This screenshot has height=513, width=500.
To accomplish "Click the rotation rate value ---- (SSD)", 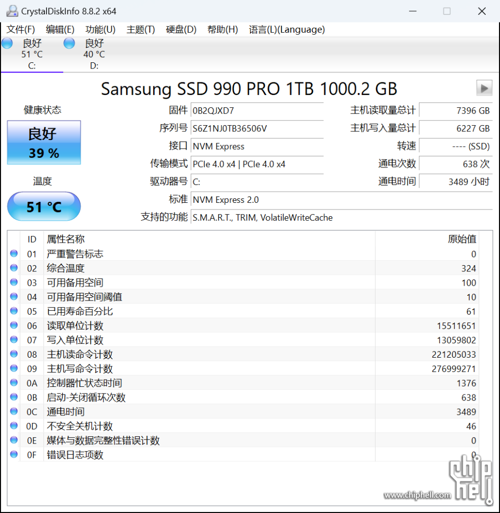I will point(456,146).
